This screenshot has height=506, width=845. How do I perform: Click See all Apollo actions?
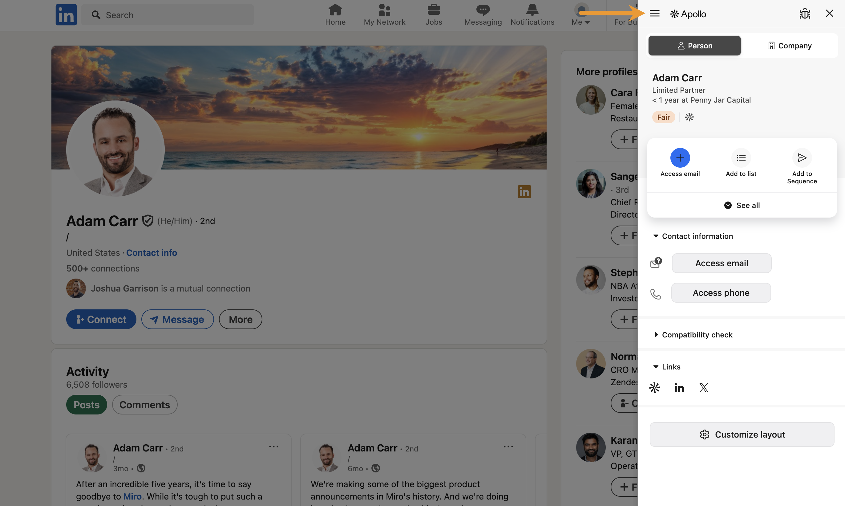click(742, 205)
